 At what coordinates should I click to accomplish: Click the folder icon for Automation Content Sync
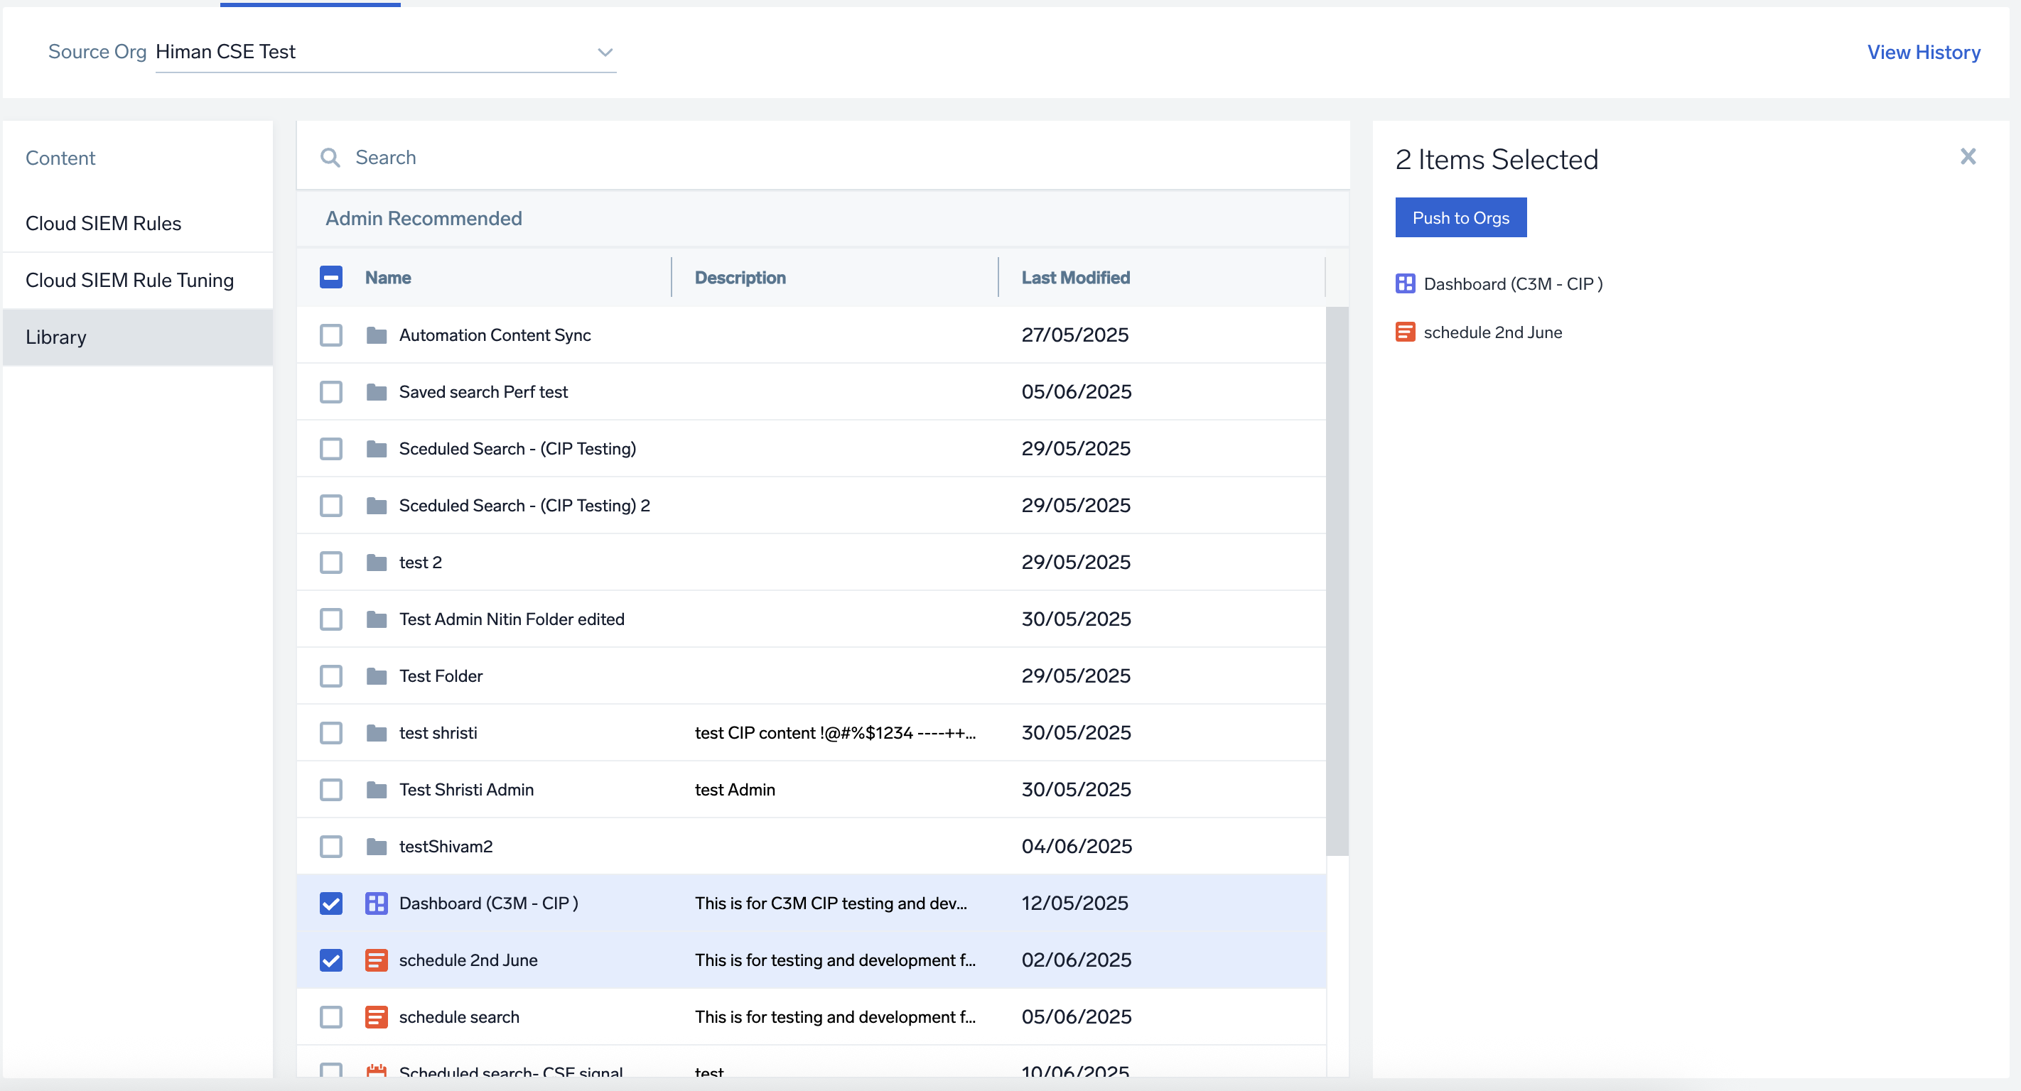click(x=377, y=336)
